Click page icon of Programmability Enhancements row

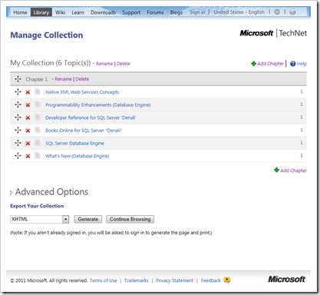tap(38, 104)
